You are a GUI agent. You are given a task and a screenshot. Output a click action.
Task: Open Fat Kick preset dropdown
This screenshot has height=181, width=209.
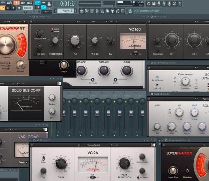tap(20, 21)
